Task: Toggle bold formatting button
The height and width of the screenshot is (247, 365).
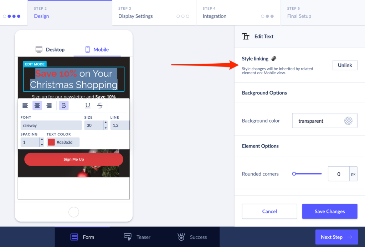Action: (x=64, y=106)
